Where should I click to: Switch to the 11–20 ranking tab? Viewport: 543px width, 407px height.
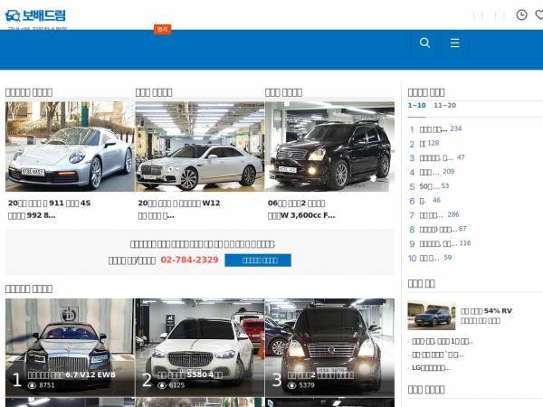tap(445, 105)
